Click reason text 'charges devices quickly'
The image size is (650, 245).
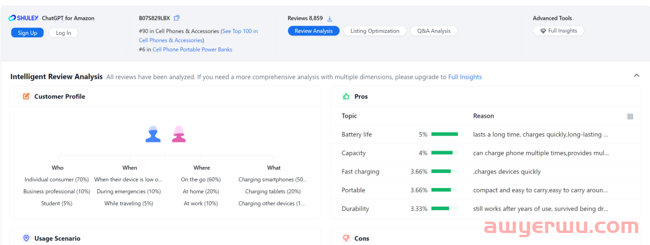[507, 171]
